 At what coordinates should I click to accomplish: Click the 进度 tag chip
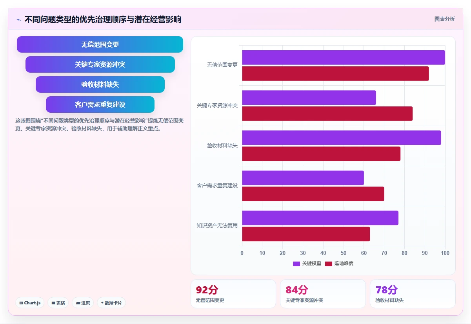pos(83,303)
